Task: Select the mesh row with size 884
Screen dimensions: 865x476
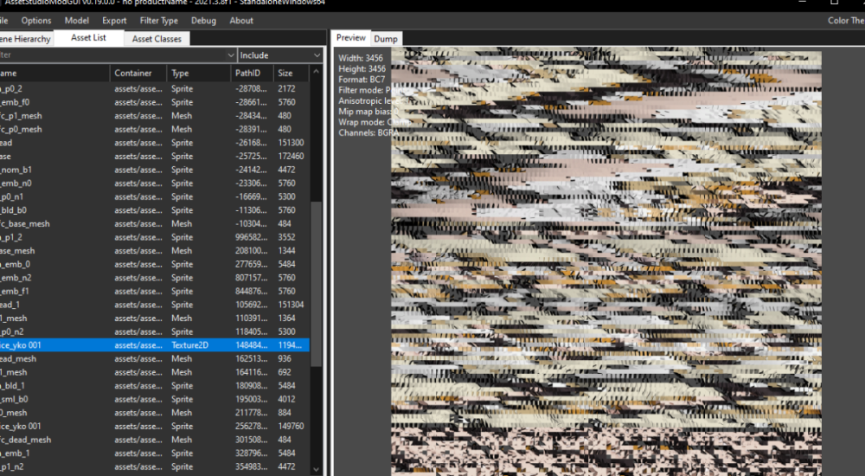Action: click(155, 413)
